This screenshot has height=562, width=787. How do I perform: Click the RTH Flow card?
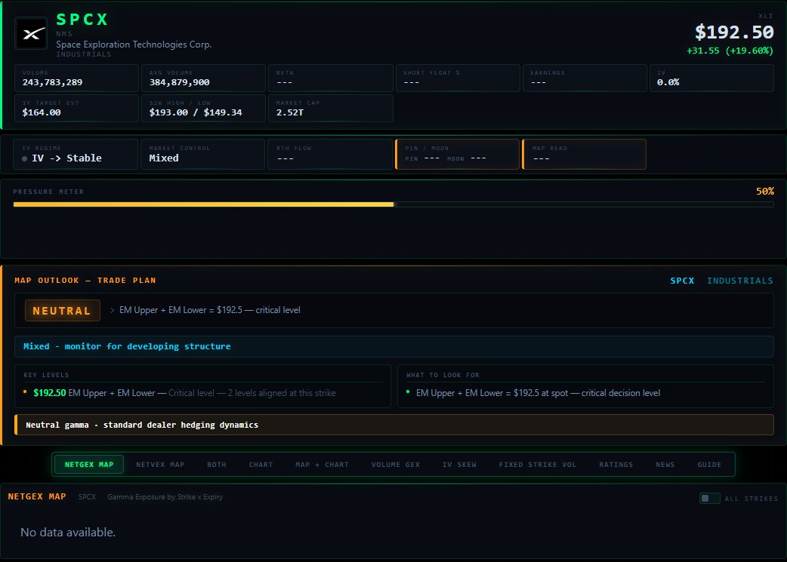pos(330,155)
